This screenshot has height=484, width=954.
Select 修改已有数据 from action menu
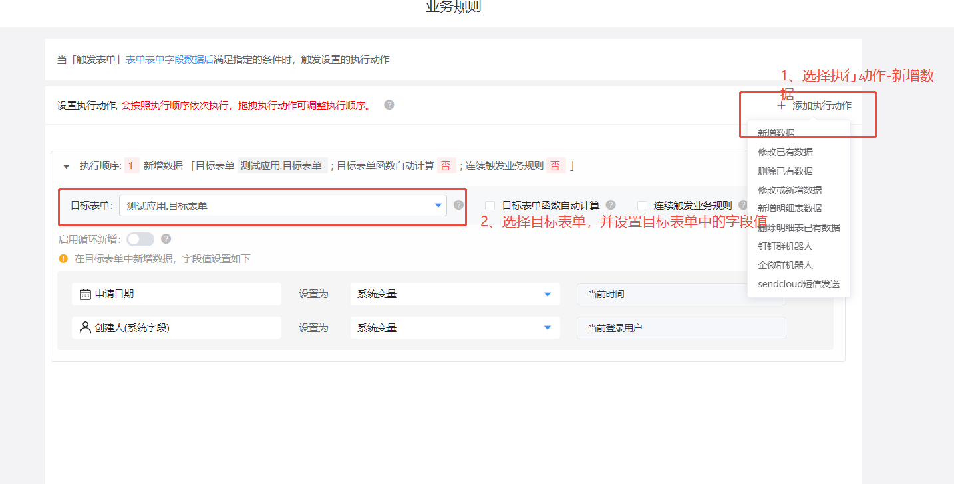click(x=785, y=152)
